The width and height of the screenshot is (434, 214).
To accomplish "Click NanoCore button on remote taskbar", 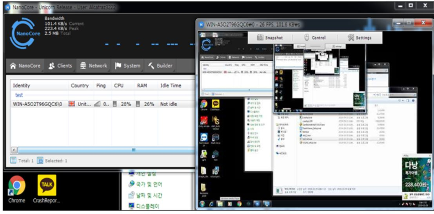I will (257, 204).
